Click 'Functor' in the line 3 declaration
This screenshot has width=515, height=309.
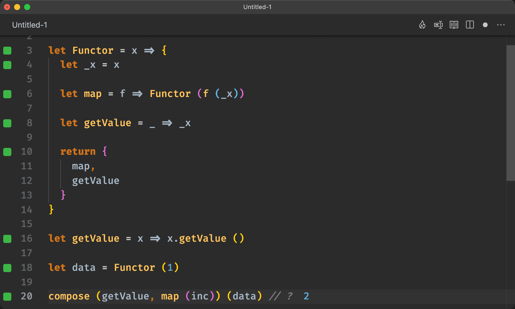pos(93,50)
